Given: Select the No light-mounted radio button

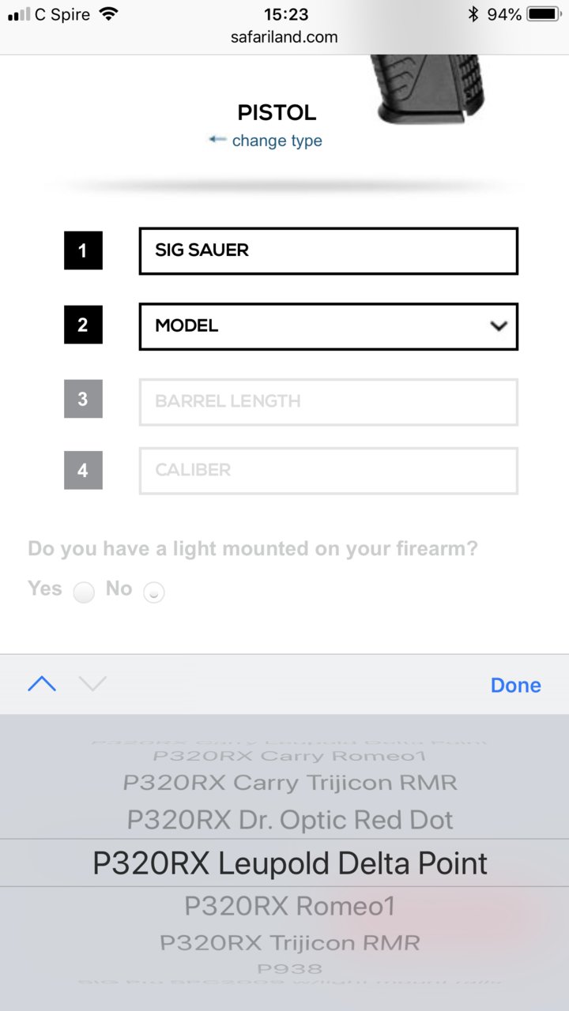Looking at the screenshot, I should 154,592.
